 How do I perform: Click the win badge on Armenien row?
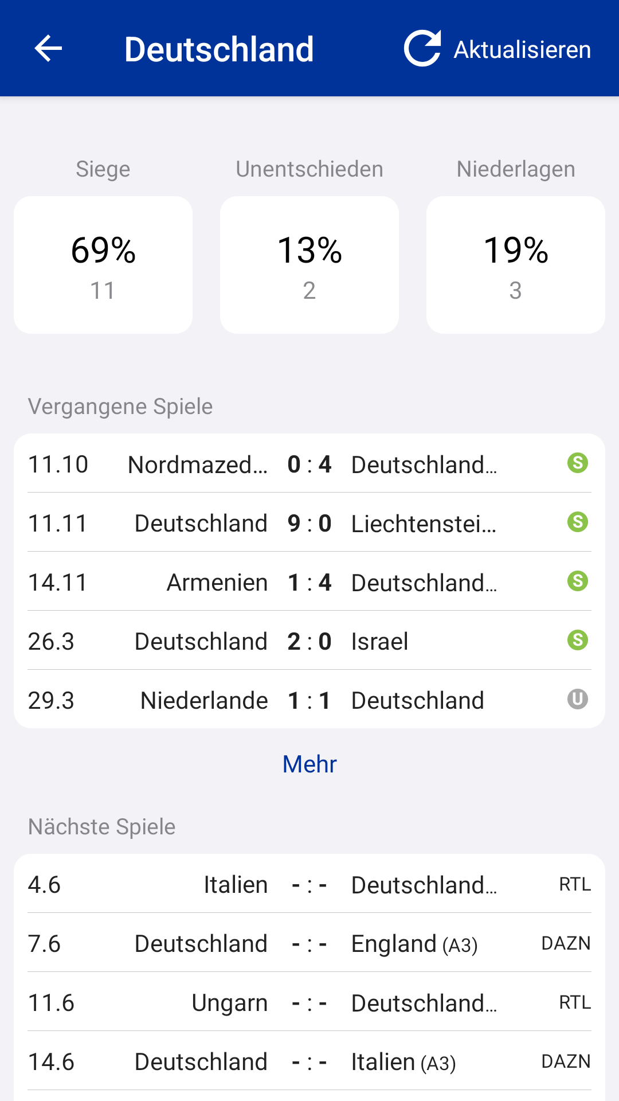tap(578, 581)
